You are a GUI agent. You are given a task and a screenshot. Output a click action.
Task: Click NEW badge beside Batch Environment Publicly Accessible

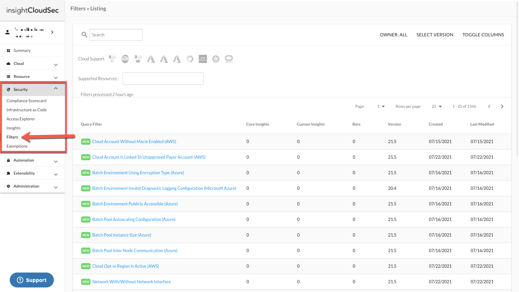86,204
